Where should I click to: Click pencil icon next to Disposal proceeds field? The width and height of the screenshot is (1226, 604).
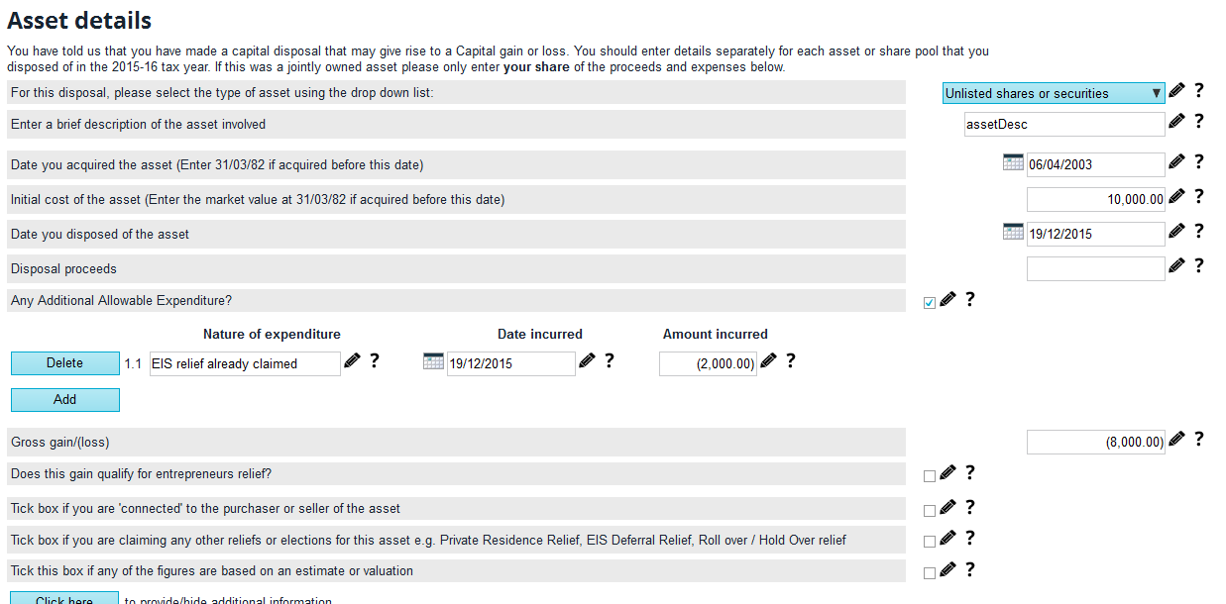[1176, 265]
